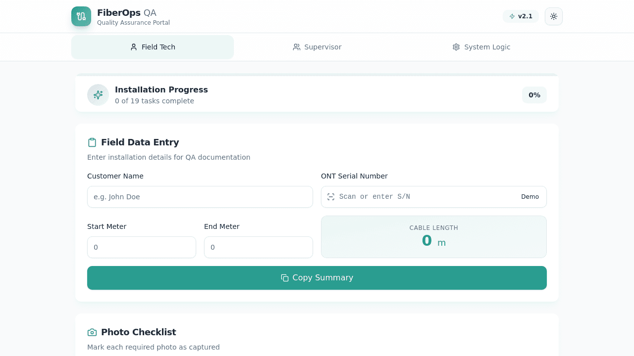Click the 0% progress indicator

pyautogui.click(x=534, y=94)
